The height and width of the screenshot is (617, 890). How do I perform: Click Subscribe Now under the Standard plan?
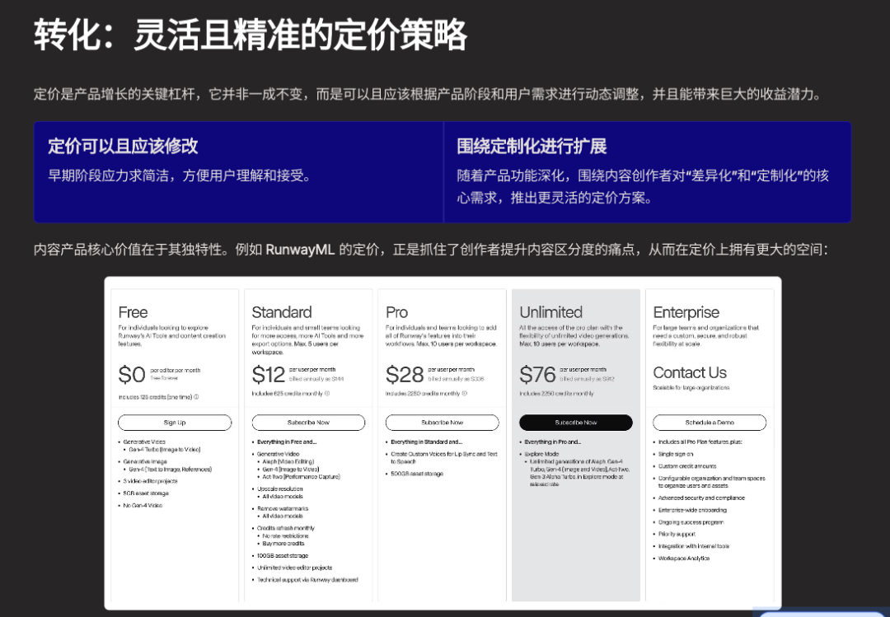[308, 423]
